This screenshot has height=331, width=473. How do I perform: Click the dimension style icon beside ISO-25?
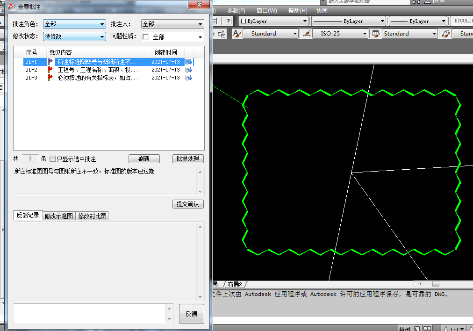pos(307,34)
